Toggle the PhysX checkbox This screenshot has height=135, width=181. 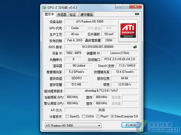98,116
